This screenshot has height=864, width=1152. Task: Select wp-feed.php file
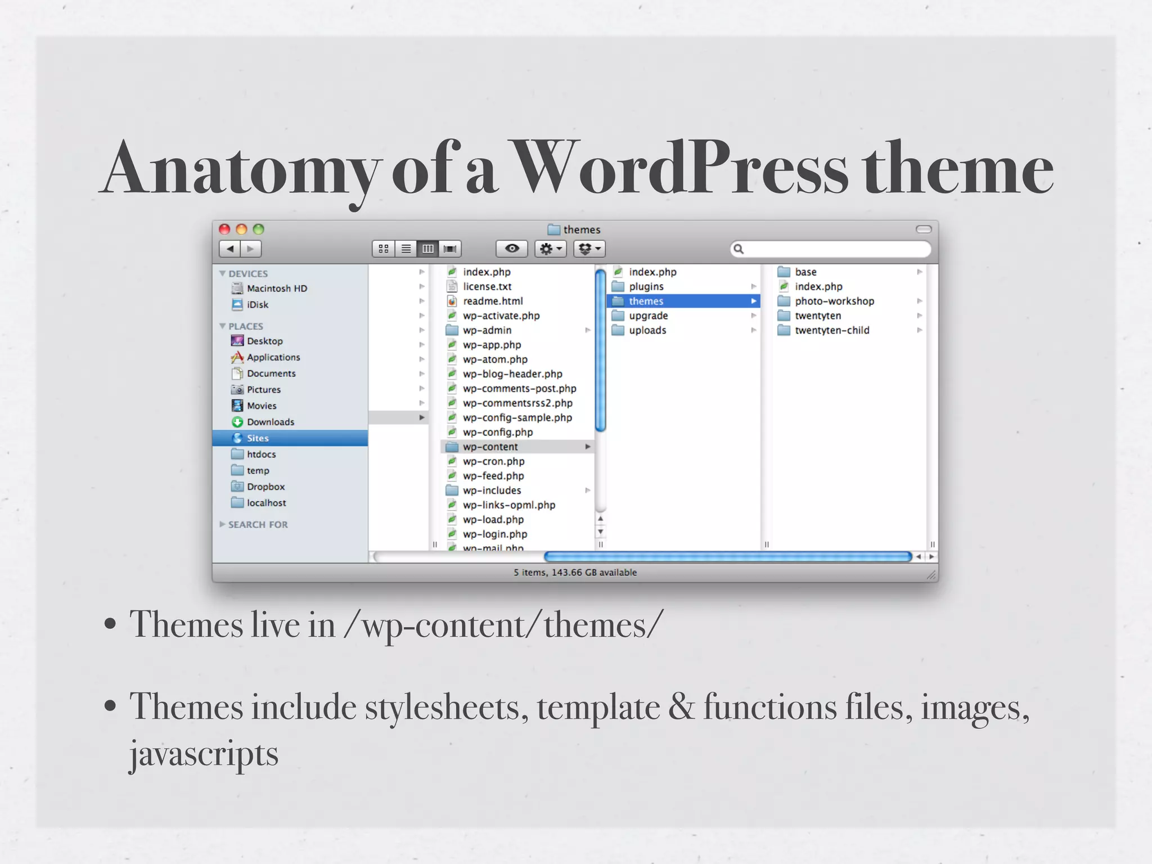[485, 476]
